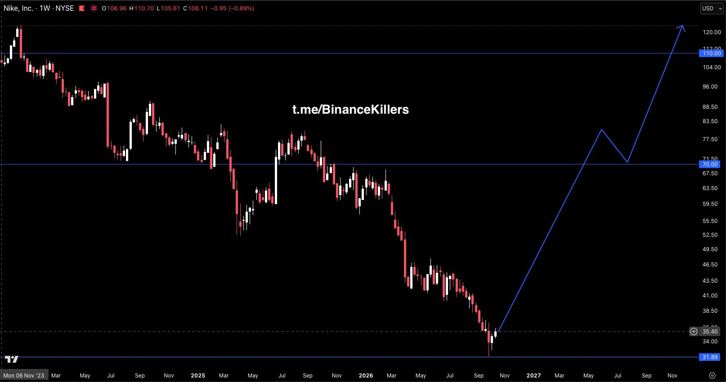Click the close value C106.11

(196, 8)
